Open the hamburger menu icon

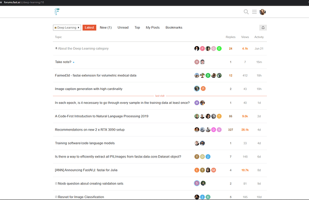[x=254, y=12]
